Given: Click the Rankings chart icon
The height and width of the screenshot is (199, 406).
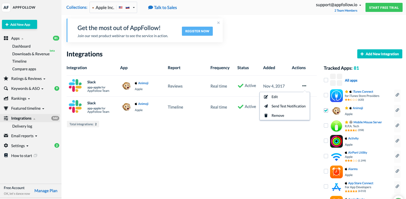Looking at the screenshot, I should click(6, 98).
